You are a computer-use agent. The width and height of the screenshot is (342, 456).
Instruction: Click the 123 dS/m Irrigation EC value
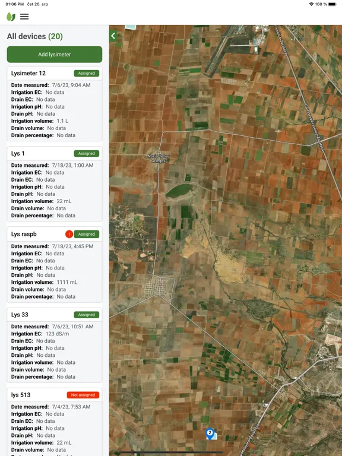coord(57,334)
